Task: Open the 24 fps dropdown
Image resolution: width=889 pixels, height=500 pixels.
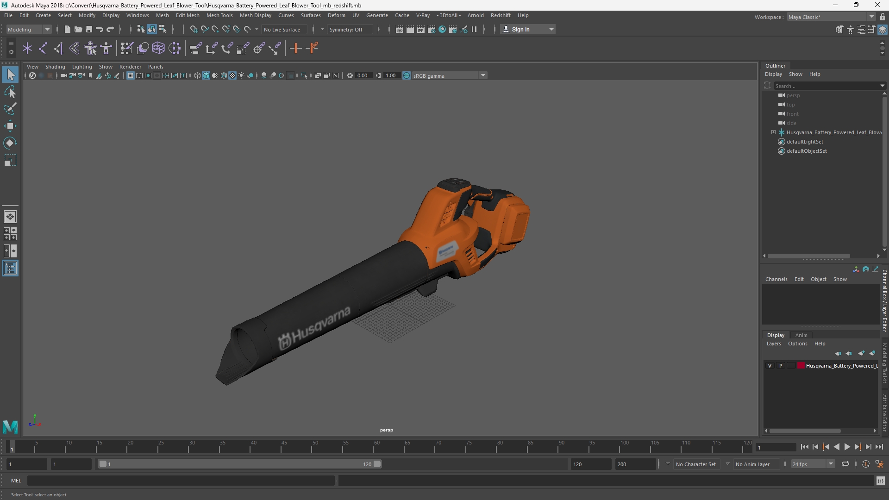Action: point(813,464)
